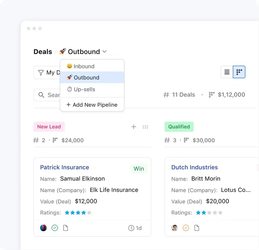The width and height of the screenshot is (259, 250).
Task: Click the 1d clock indicator
Action: click(x=135, y=228)
